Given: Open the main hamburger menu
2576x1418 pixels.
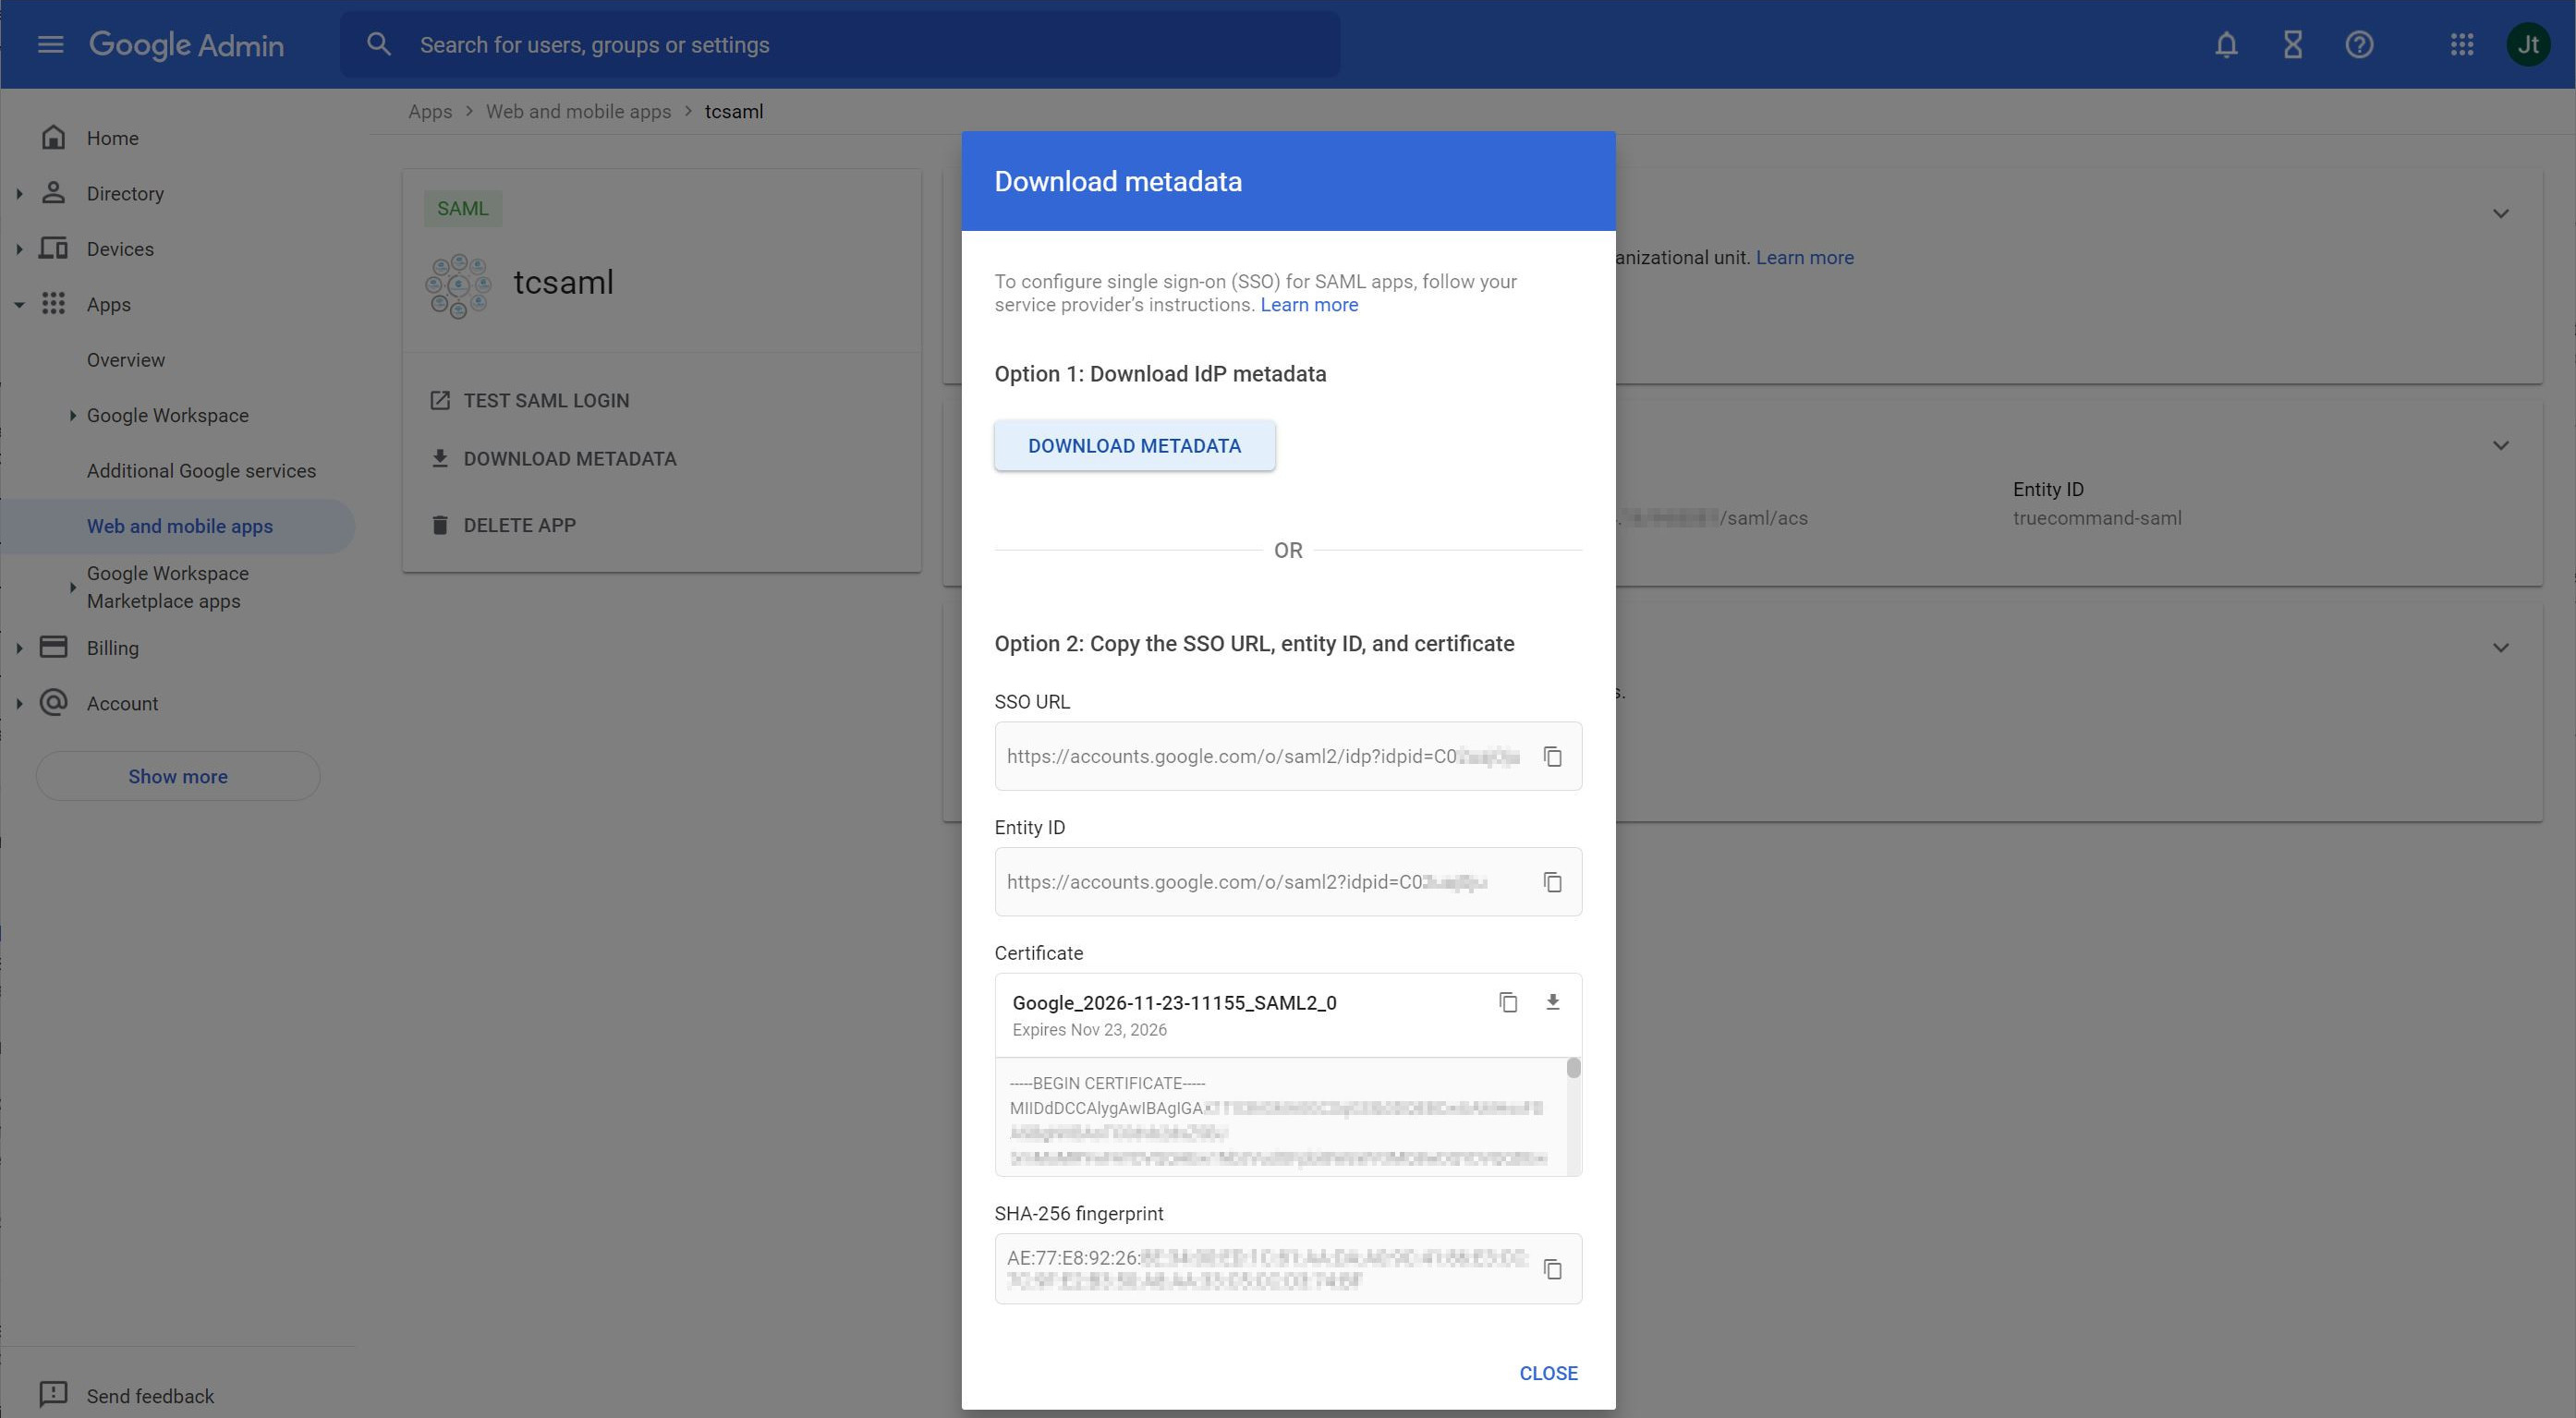Looking at the screenshot, I should [50, 45].
